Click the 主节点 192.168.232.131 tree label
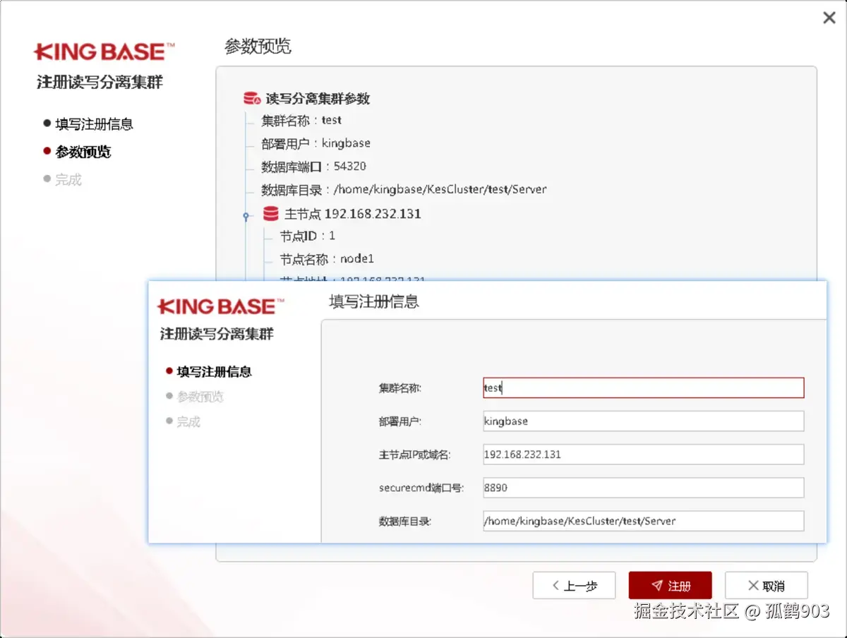The width and height of the screenshot is (847, 638). pyautogui.click(x=353, y=213)
